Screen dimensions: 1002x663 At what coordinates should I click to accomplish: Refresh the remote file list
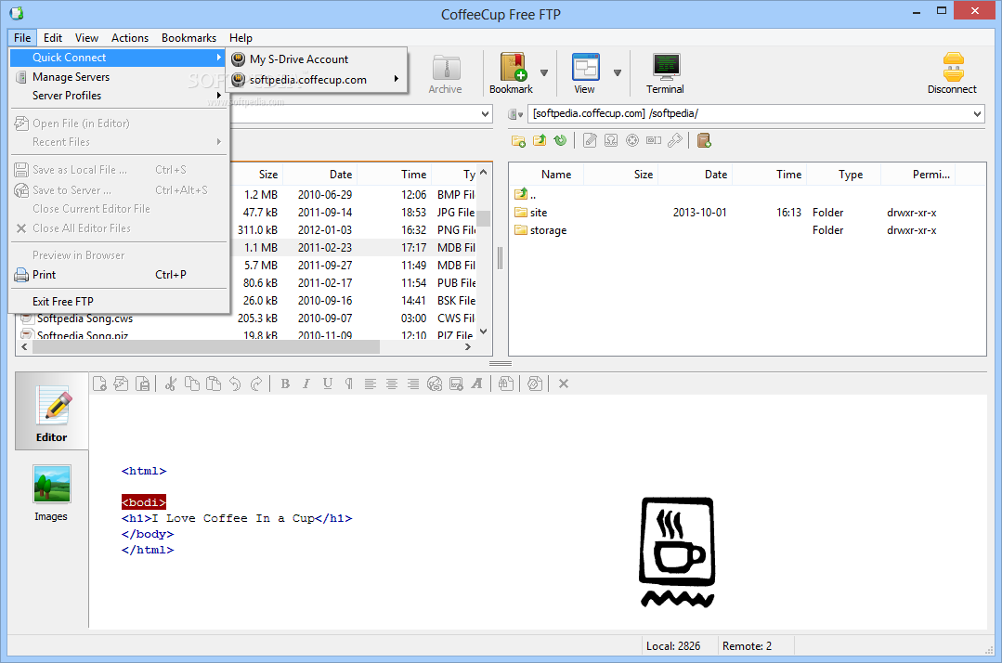coord(560,140)
